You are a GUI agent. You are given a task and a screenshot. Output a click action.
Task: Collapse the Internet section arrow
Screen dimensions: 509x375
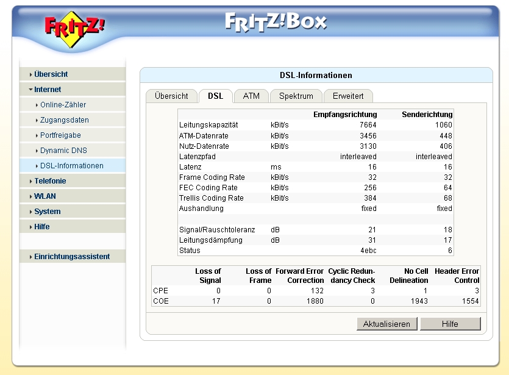tap(30, 89)
